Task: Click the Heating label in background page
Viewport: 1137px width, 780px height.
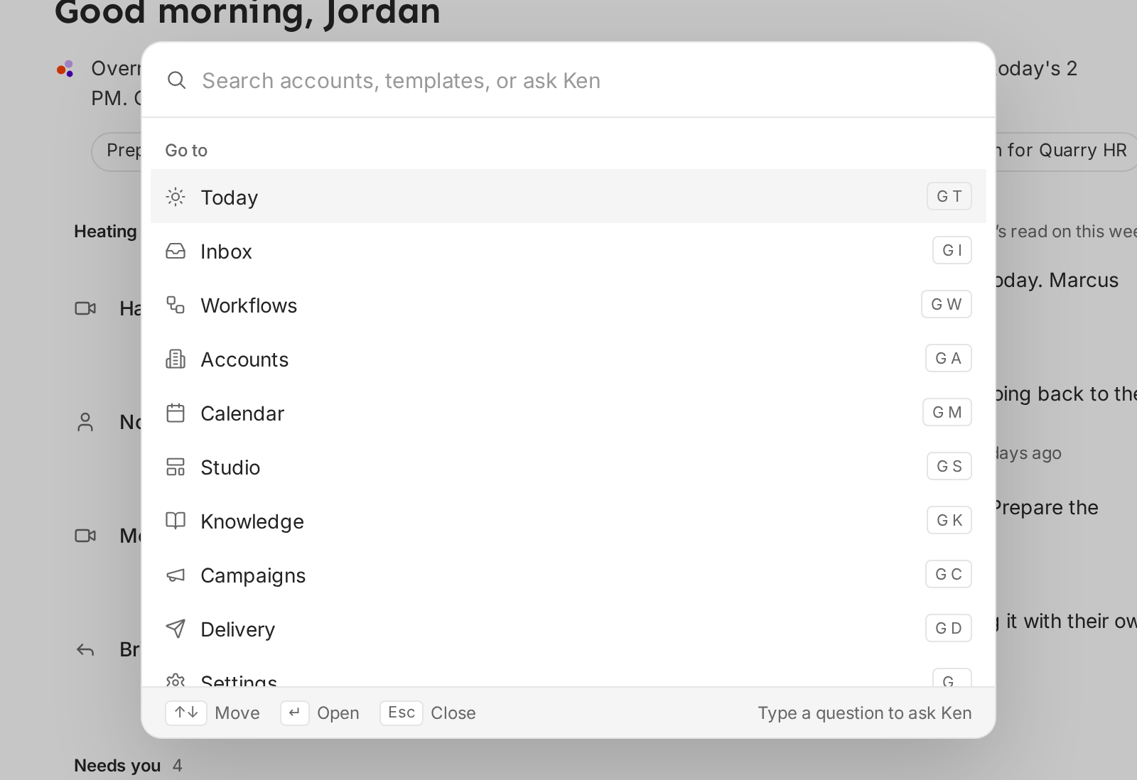Action: click(x=106, y=231)
